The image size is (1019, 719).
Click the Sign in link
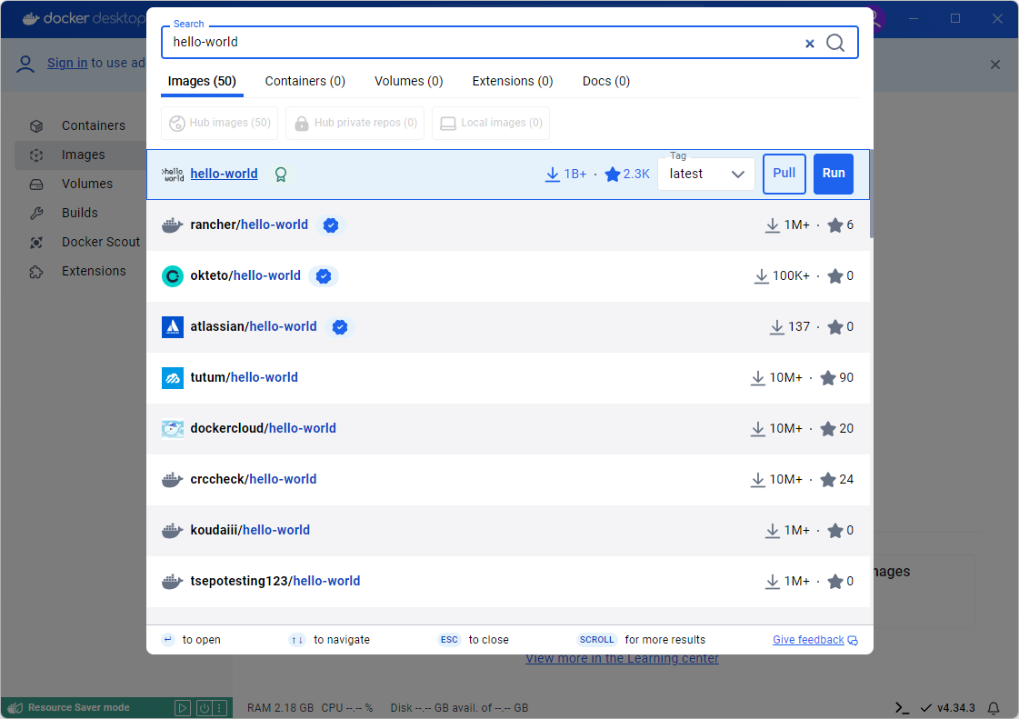pos(67,63)
